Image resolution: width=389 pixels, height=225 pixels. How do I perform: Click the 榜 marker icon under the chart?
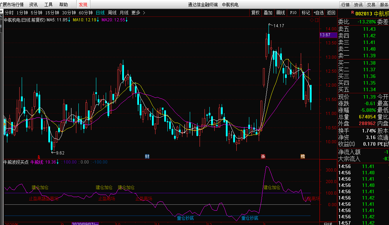[x=303, y=156]
